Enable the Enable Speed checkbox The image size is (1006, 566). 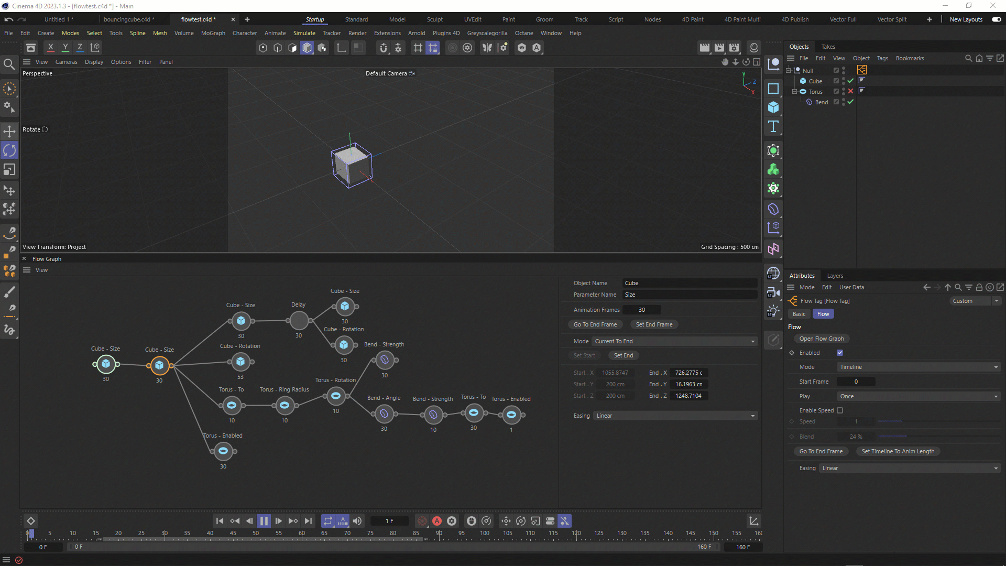click(840, 410)
